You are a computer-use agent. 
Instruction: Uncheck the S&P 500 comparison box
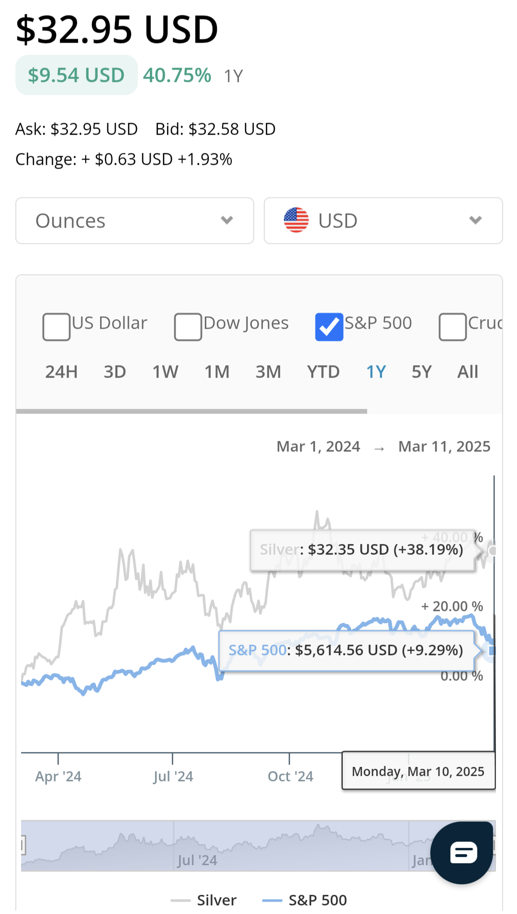329,327
